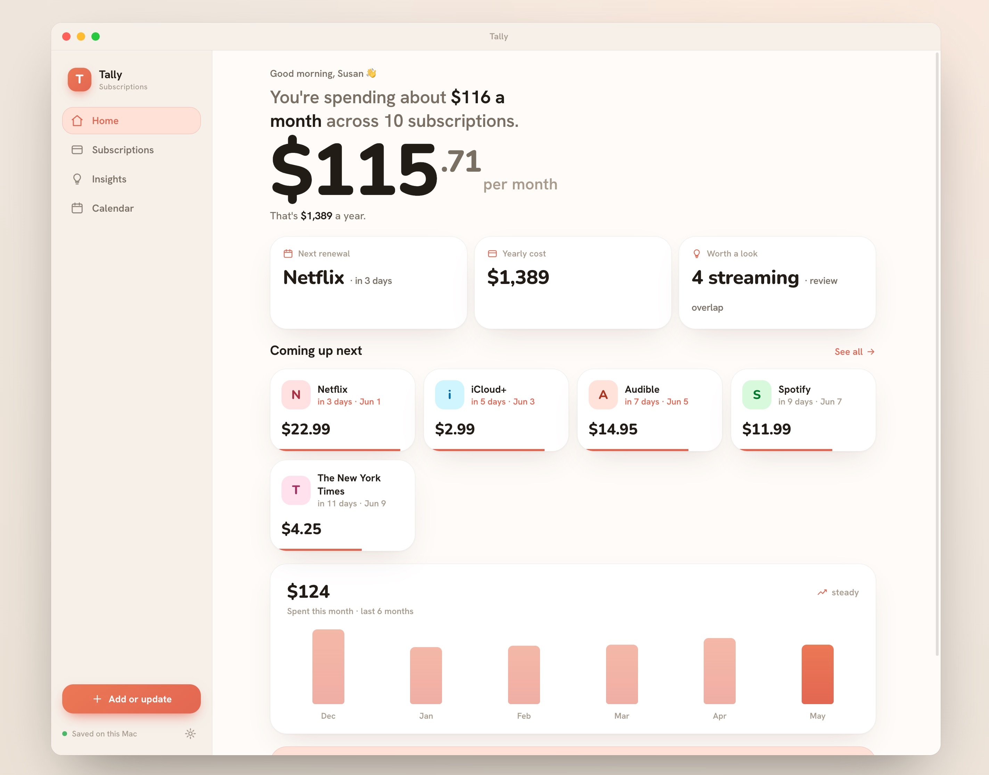
Task: Click the Tally window title
Action: 499,36
